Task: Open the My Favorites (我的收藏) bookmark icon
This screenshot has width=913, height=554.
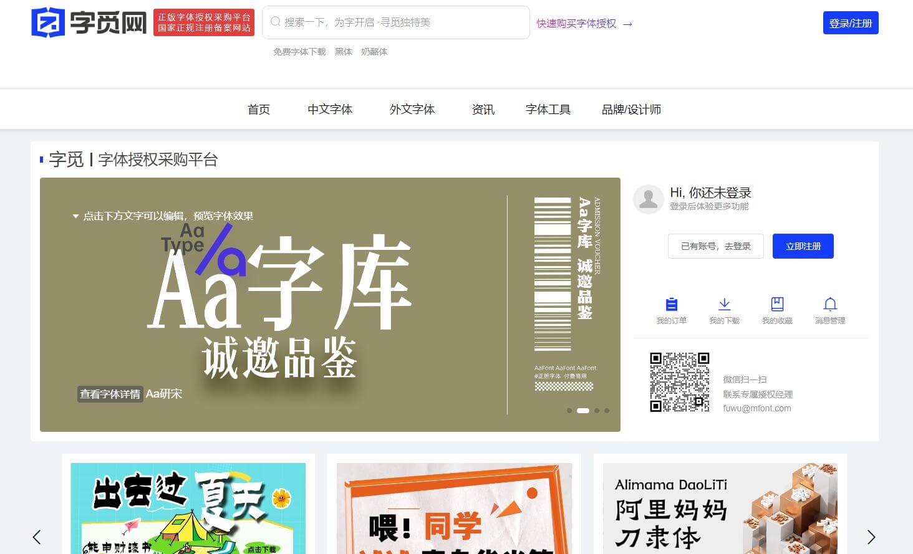Action: [x=777, y=304]
